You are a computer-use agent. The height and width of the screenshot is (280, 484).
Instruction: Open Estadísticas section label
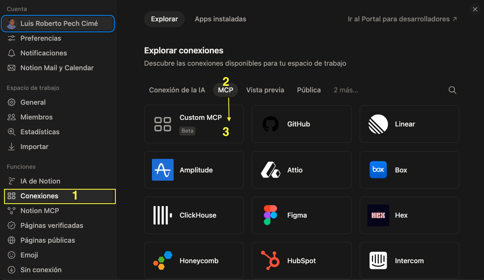(40, 132)
